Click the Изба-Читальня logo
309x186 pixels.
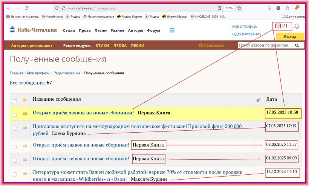[33, 29]
